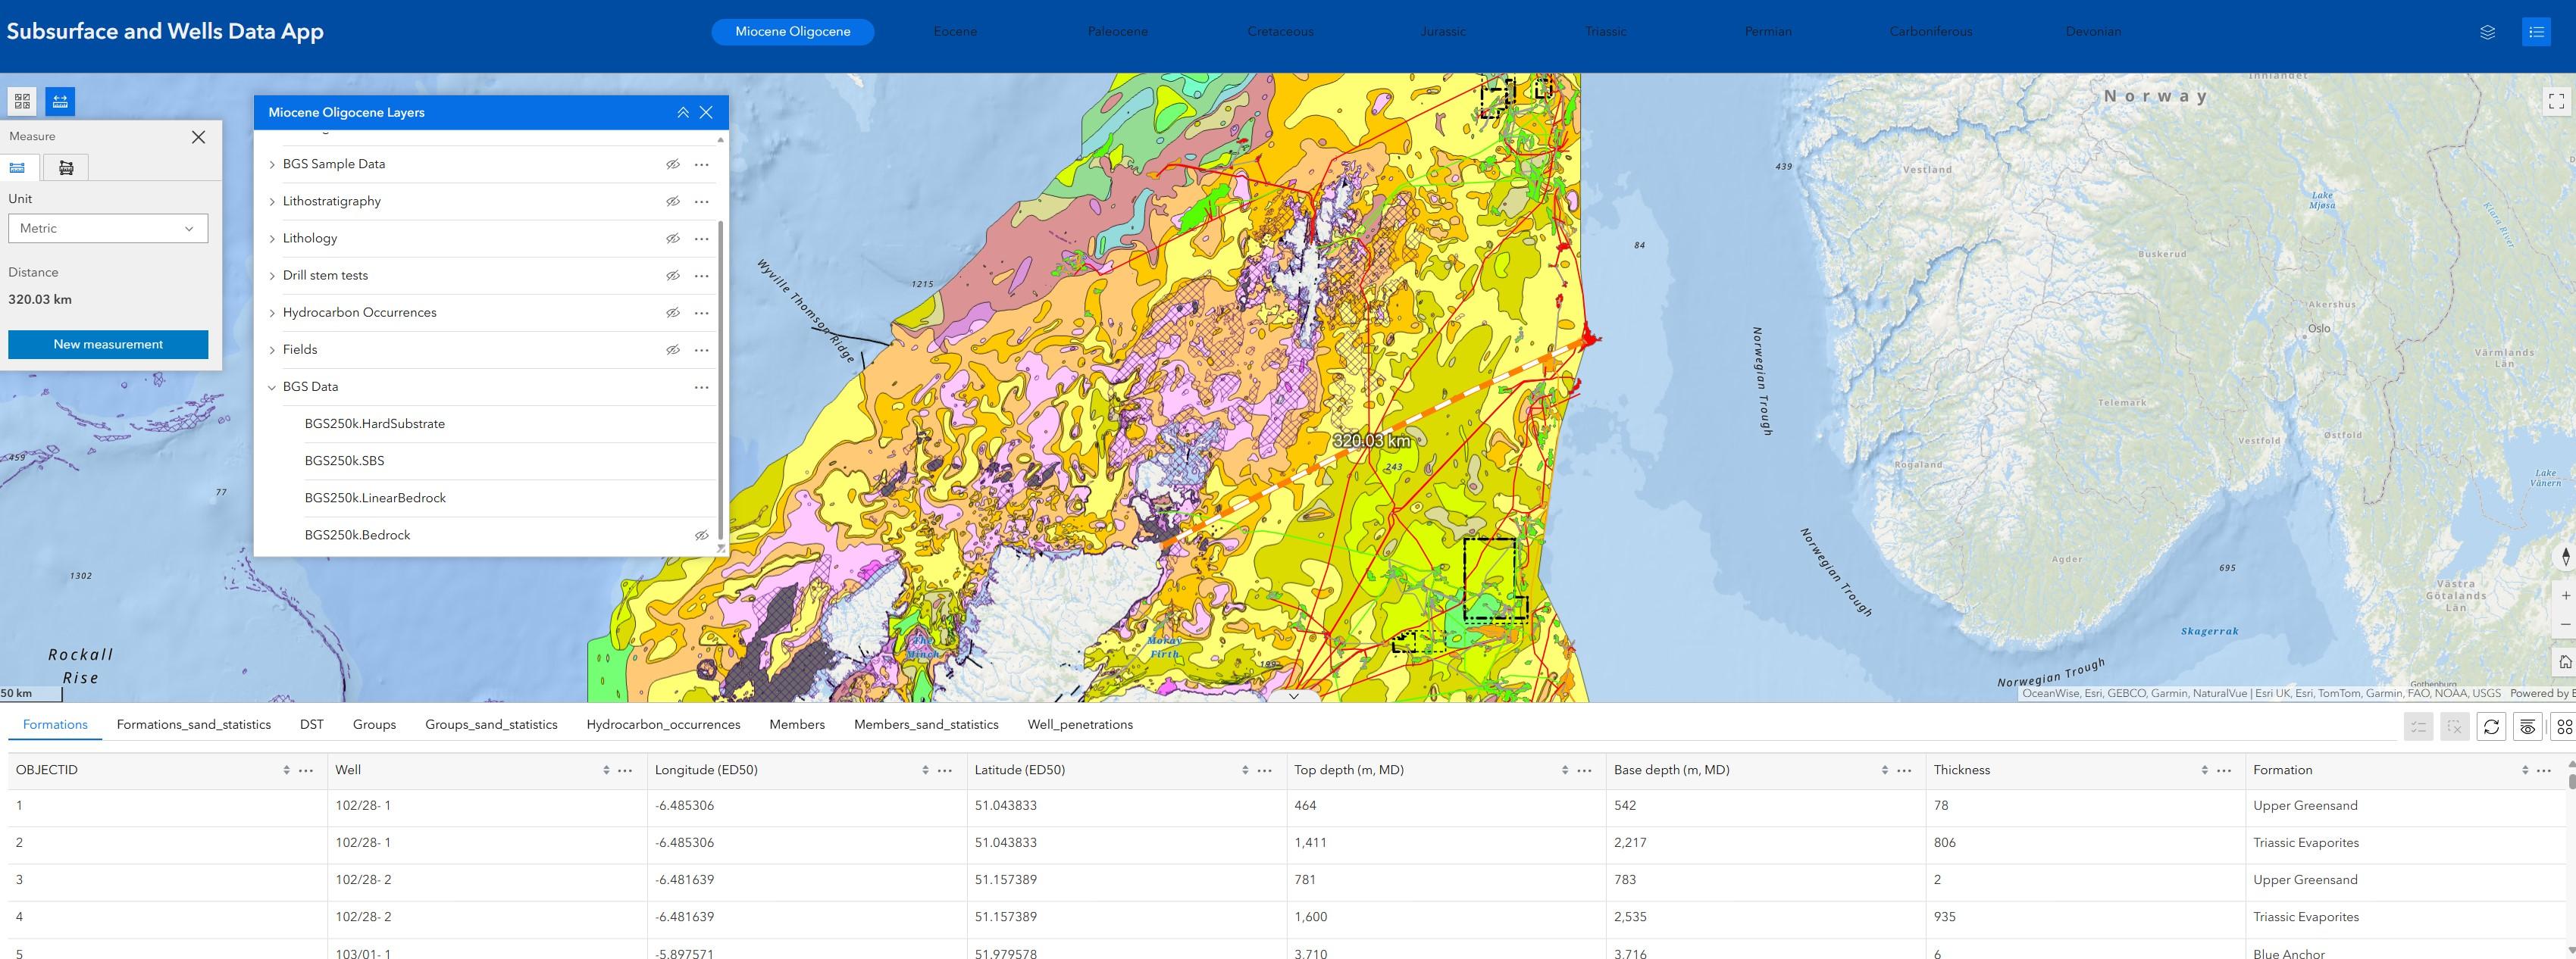Refresh the attribute table
This screenshot has width=2576, height=959.
(2491, 727)
